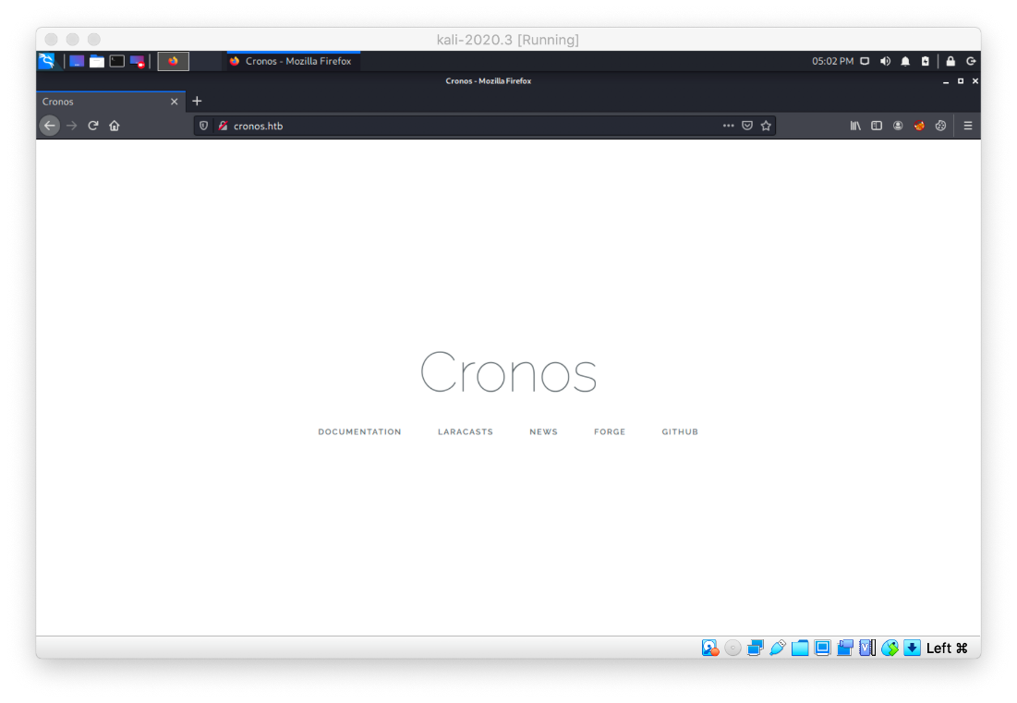Click the Firefox account icon in toolbar
Viewport: 1017px width, 703px height.
click(897, 126)
